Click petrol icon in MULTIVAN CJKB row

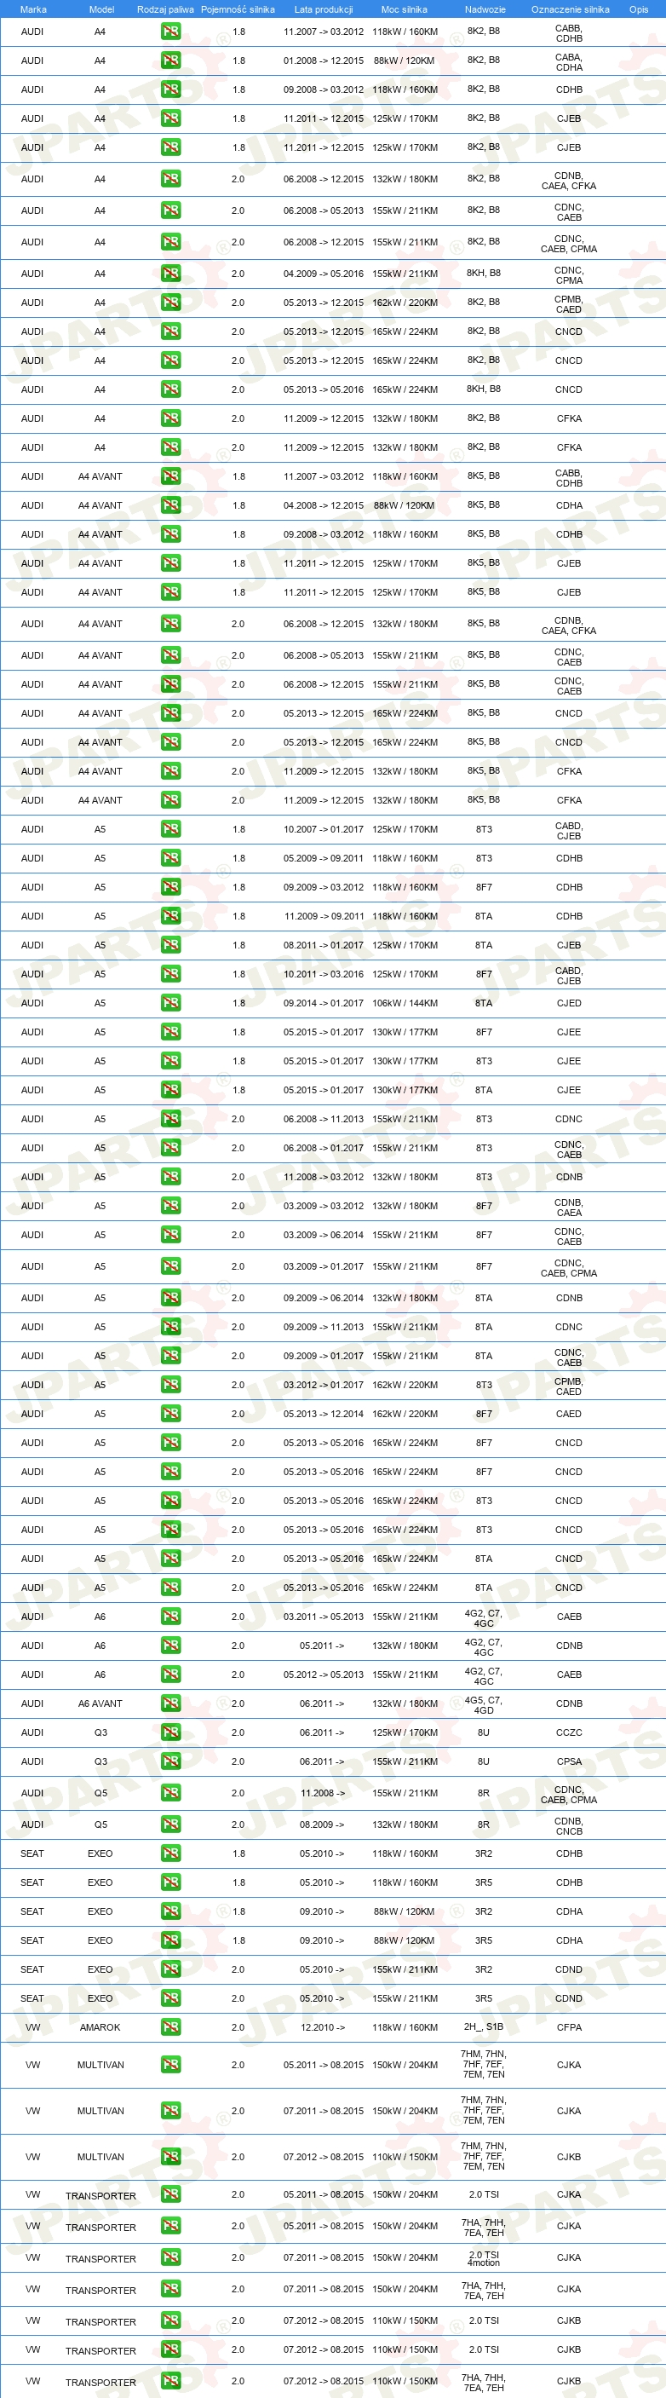coord(170,2157)
